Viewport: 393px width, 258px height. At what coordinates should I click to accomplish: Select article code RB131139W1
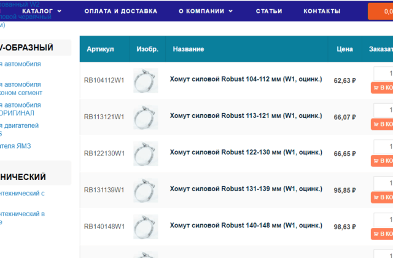104,190
